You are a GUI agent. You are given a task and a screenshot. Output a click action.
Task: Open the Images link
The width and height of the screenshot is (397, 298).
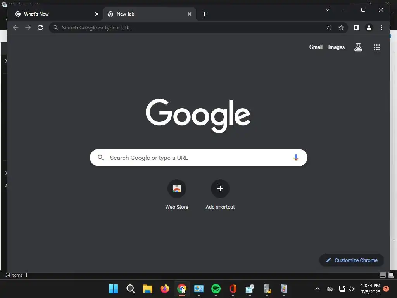click(x=336, y=47)
